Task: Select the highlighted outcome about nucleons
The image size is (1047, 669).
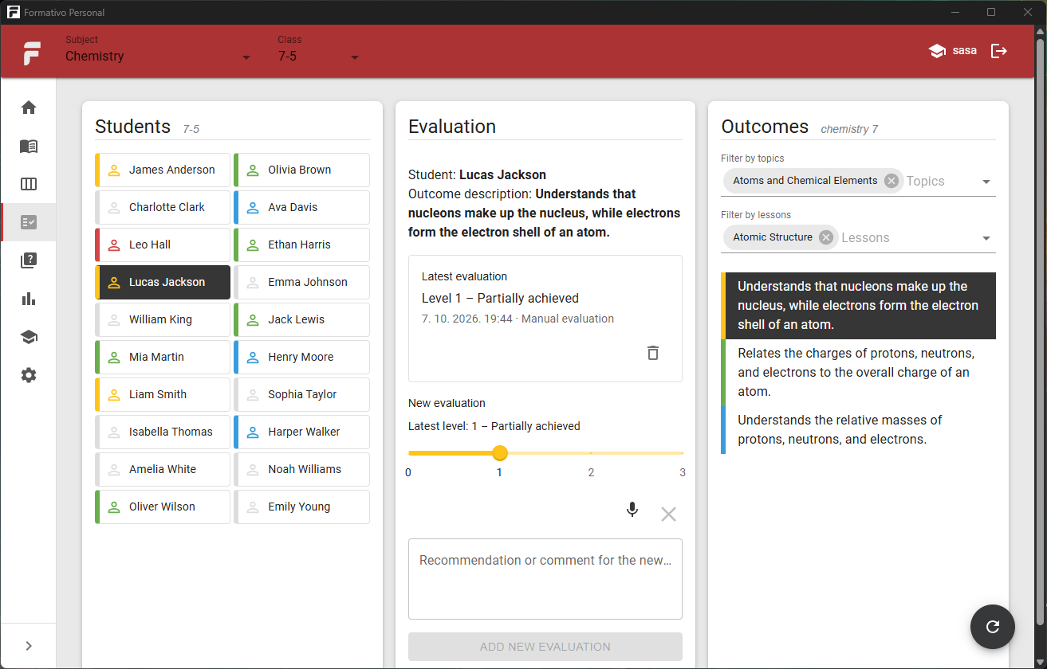Action: 858,306
